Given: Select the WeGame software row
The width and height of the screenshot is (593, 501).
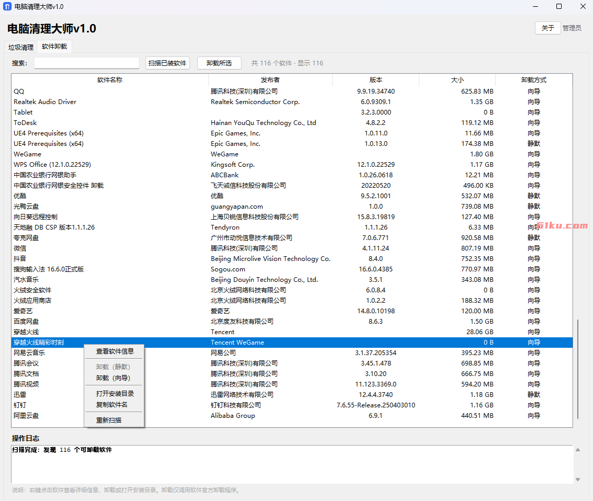Looking at the screenshot, I should [292, 154].
